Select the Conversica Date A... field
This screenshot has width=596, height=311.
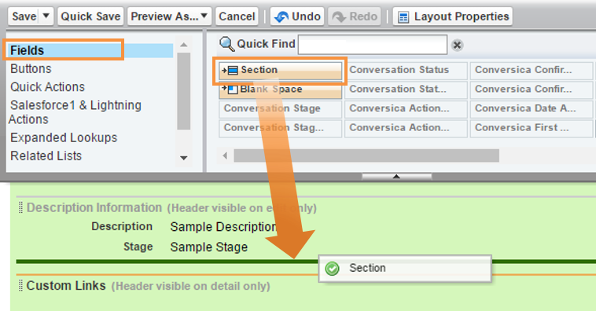coord(532,109)
